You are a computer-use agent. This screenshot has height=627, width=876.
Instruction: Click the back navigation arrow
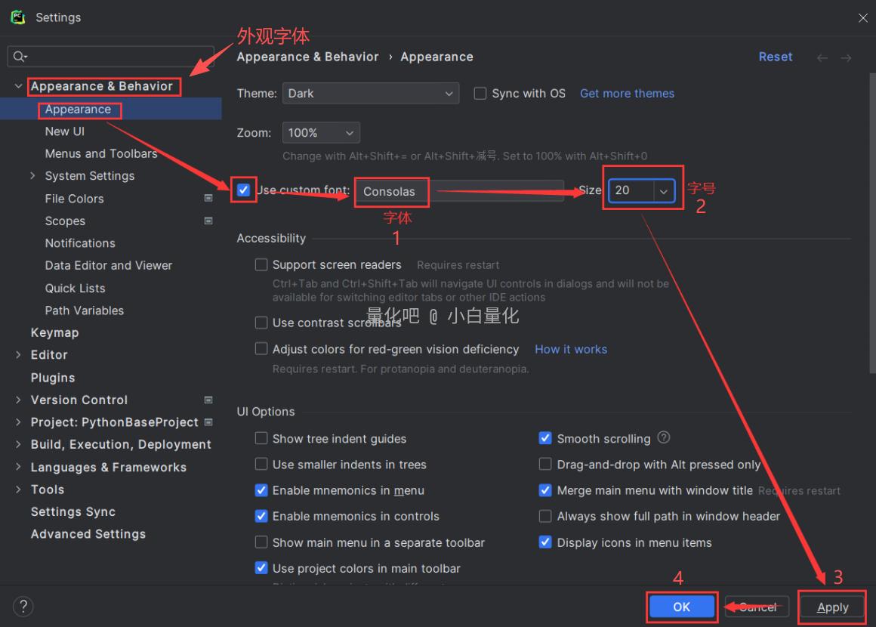[x=822, y=58]
